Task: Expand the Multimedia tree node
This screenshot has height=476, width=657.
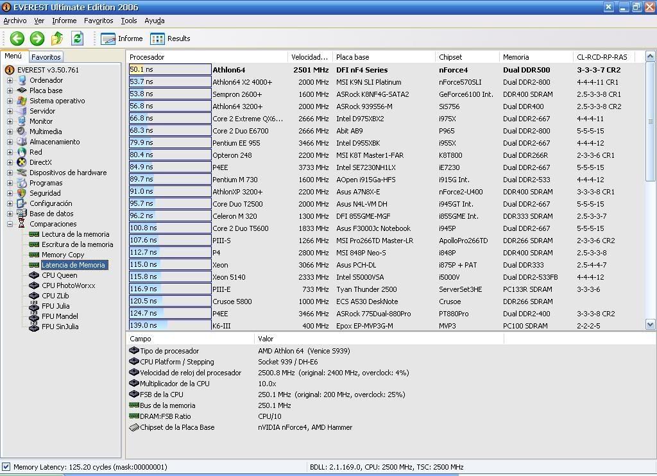Action: coord(10,132)
